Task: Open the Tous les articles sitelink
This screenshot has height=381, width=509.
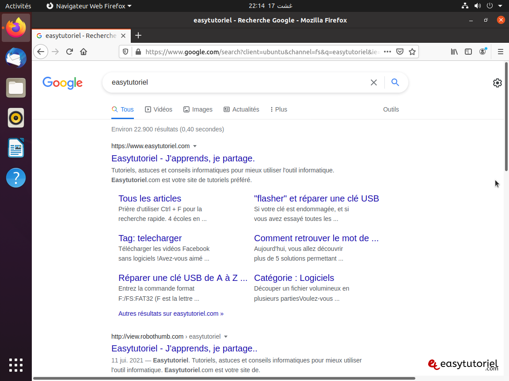Action: click(150, 198)
